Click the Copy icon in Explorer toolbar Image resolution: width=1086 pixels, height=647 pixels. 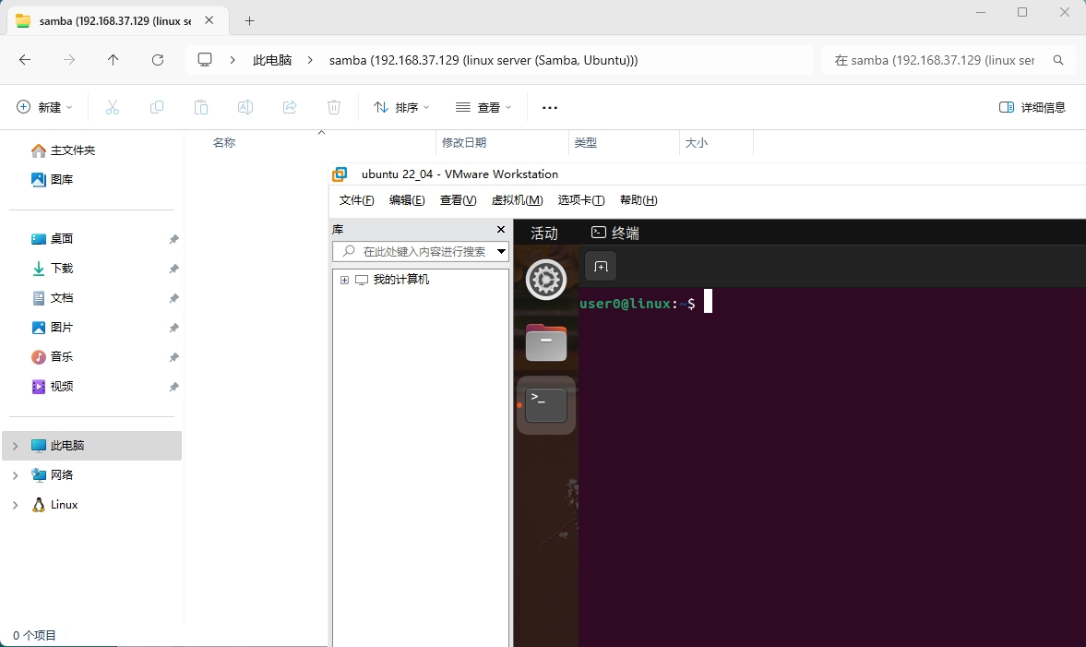point(157,107)
